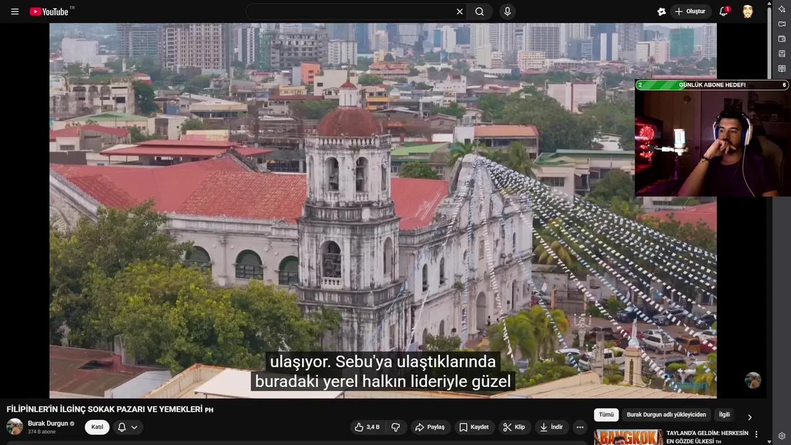Open the wallet icon in the right sidebar
This screenshot has height=445, width=791.
782,39
